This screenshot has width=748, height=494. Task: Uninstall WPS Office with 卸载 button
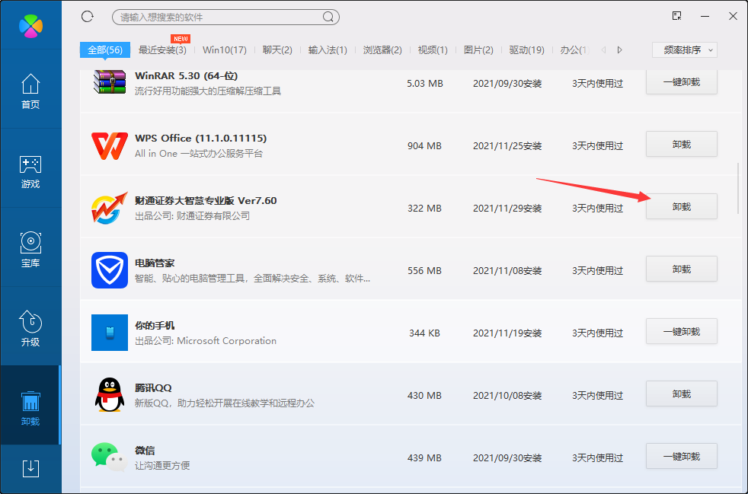682,144
